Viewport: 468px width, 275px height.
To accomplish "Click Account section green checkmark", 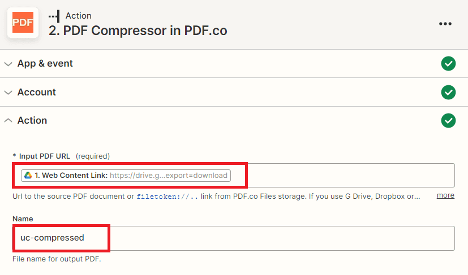I will pyautogui.click(x=448, y=92).
